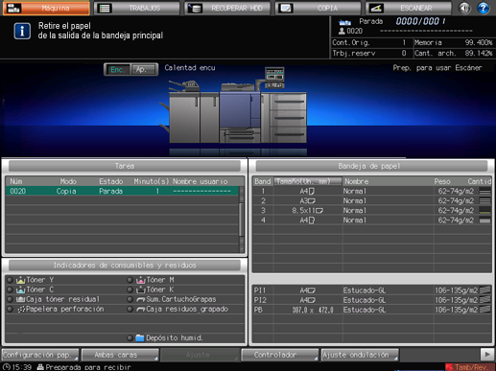Click the TRABAJOS list icon
Viewport: 496px width, 371px height.
105,9
